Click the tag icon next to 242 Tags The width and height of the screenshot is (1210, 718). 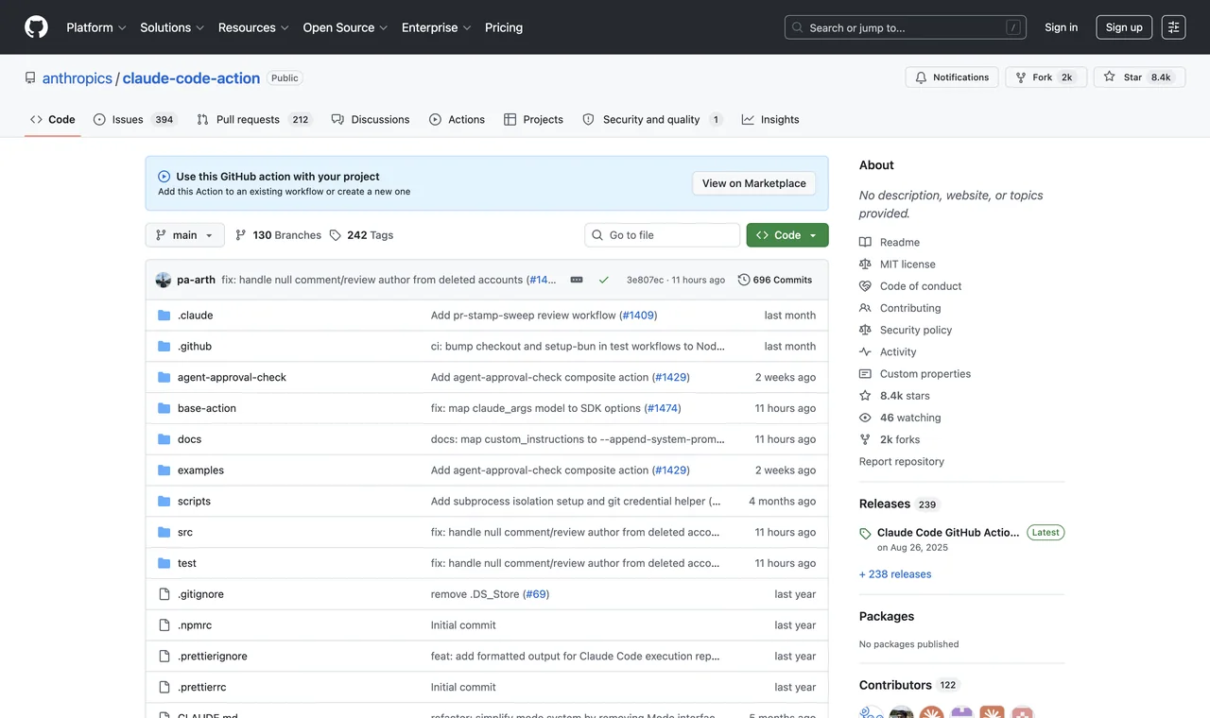coord(336,235)
